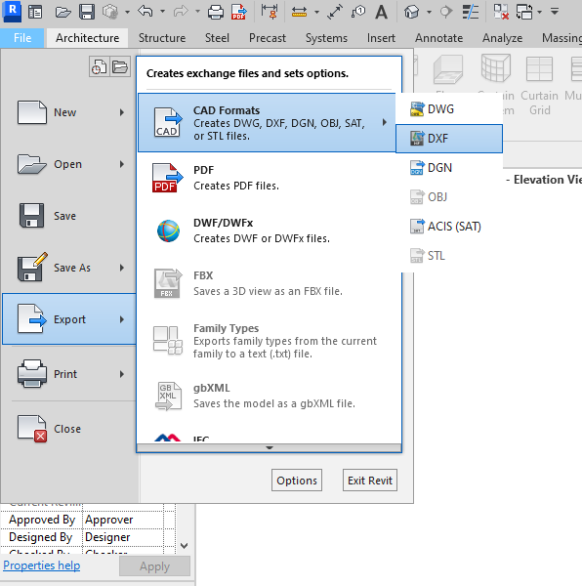
Task: Click the Designed By value field 'Designer'
Action: [x=123, y=537]
